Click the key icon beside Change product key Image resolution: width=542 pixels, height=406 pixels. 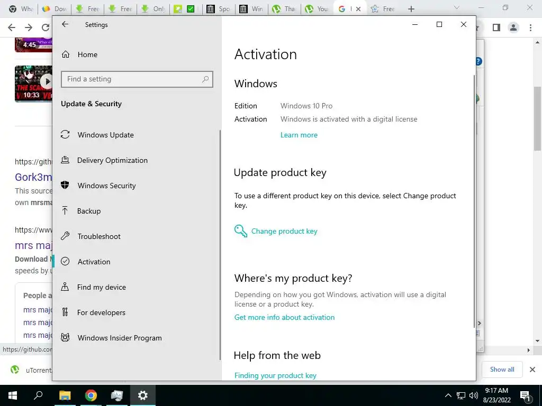point(241,231)
